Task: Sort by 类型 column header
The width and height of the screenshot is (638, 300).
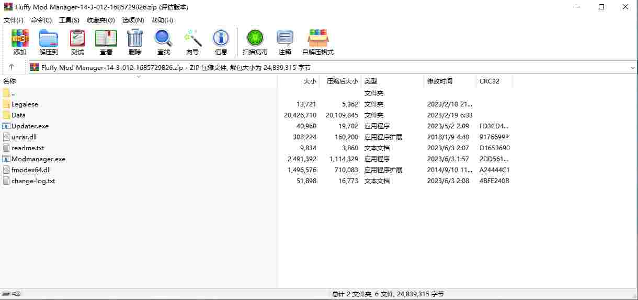Action: point(392,81)
